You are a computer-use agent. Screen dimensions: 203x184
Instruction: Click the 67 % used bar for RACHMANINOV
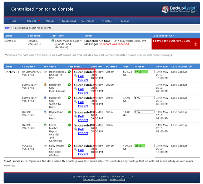[144, 72]
